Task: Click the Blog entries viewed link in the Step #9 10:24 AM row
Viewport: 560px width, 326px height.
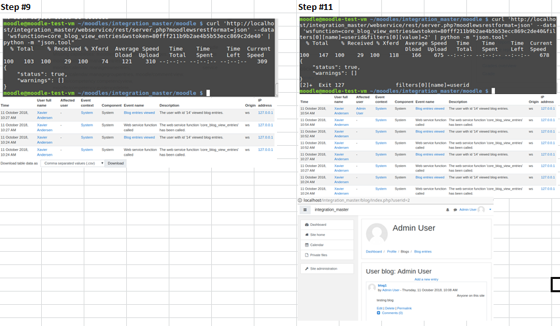Action: pos(140,137)
